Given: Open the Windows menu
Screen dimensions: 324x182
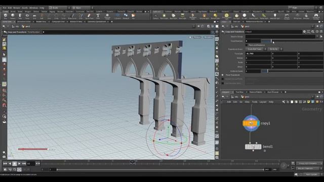Looking at the screenshot, I should point(34,8).
